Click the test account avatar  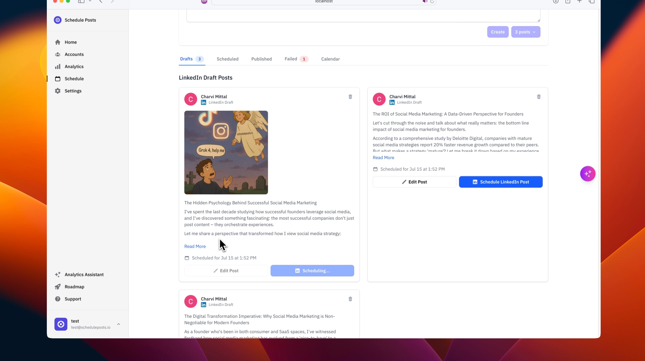(x=61, y=324)
